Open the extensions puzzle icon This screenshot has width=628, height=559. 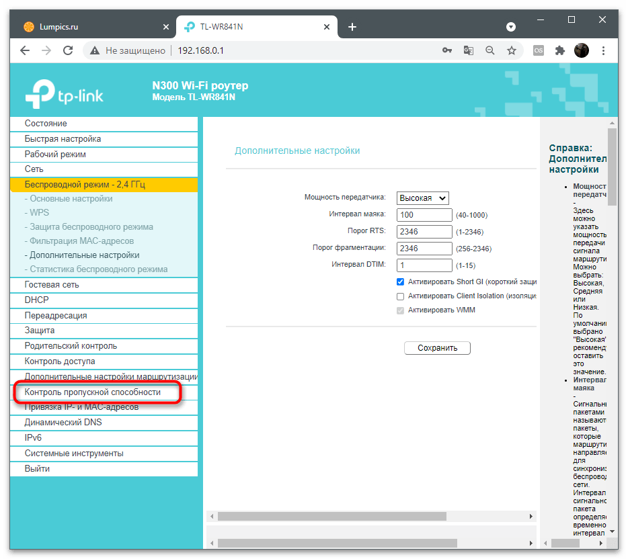(560, 50)
